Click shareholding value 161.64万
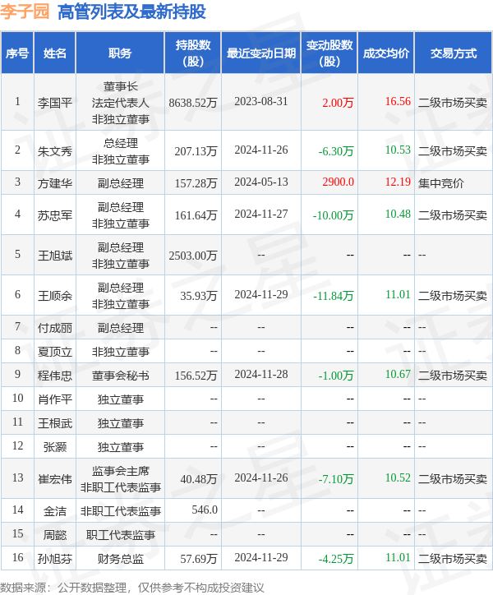The image size is (493, 595). (x=196, y=215)
